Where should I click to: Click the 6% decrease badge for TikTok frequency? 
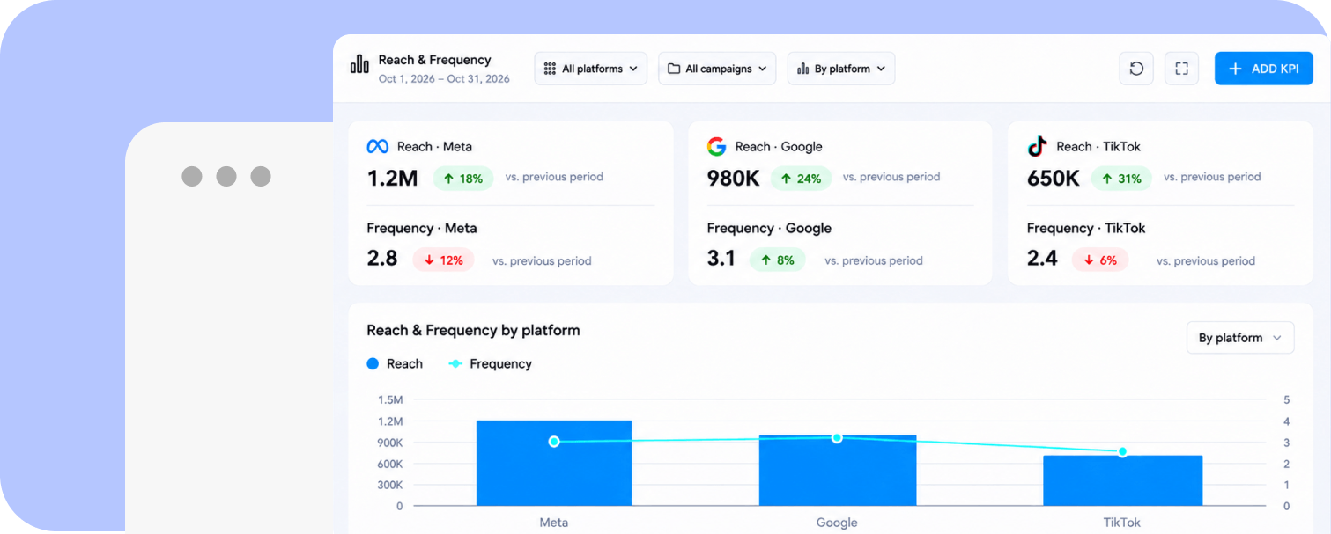[x=1100, y=260]
